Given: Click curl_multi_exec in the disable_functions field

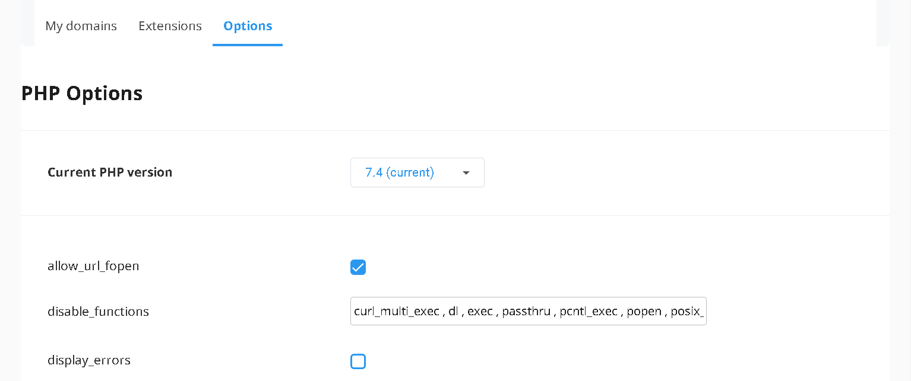Looking at the screenshot, I should coord(396,312).
